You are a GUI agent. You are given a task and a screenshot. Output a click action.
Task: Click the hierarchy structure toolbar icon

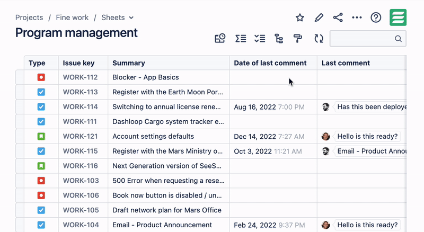point(279,39)
